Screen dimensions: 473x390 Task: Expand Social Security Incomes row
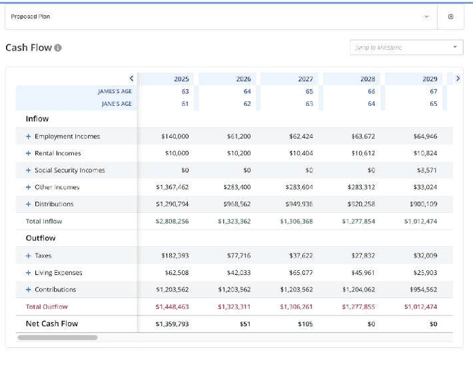29,170
